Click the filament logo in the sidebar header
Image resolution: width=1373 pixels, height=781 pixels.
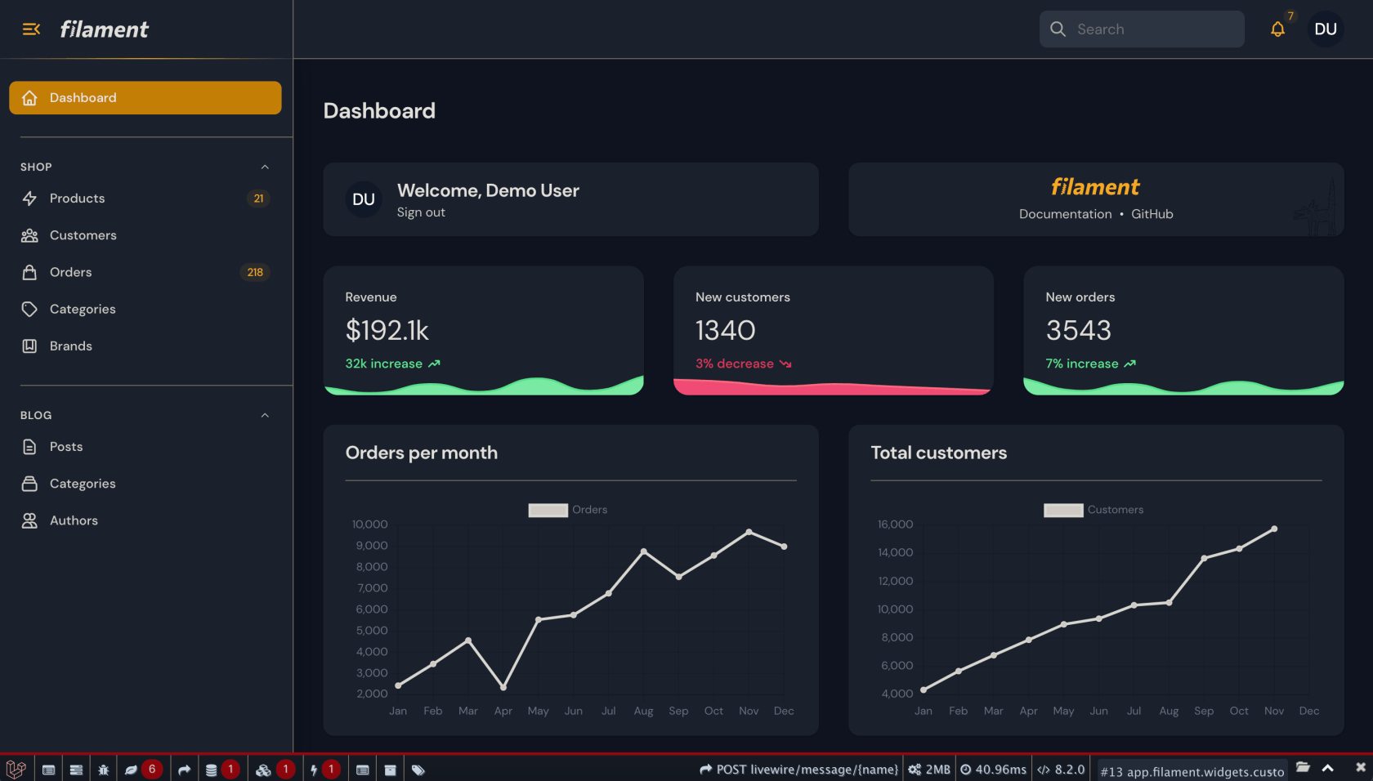click(x=104, y=29)
